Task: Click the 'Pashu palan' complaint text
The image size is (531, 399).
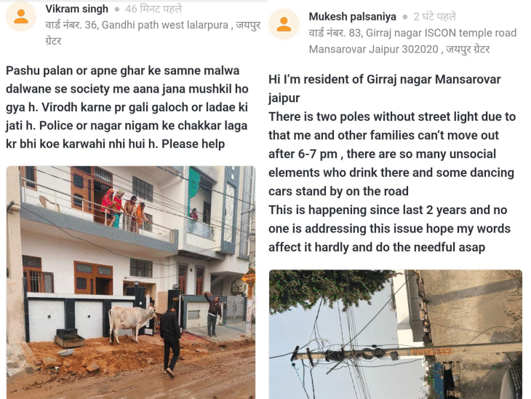Action: (127, 107)
